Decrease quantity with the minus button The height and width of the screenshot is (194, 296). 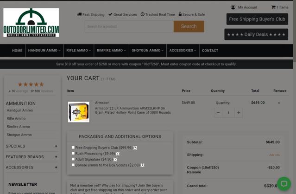pos(218,113)
